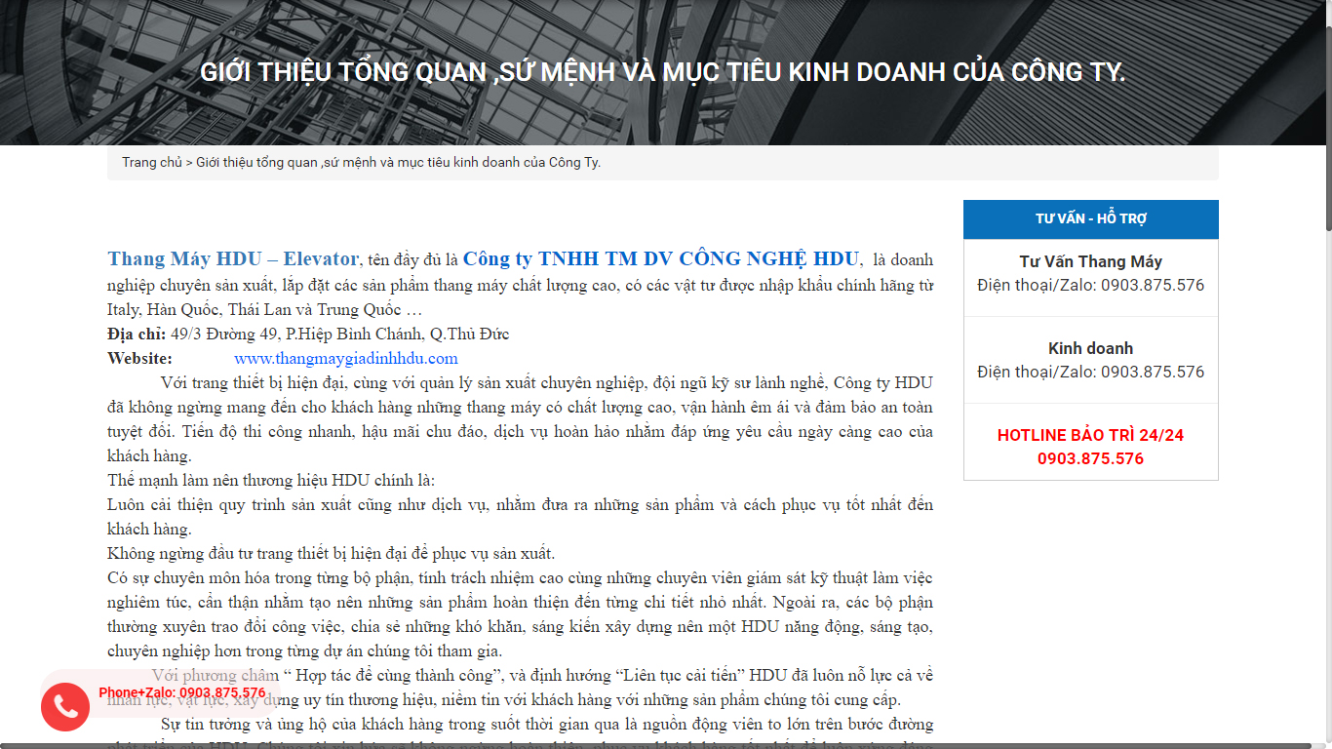Click the phone number under Kinh doanh
The height and width of the screenshot is (749, 1332).
point(1153,373)
